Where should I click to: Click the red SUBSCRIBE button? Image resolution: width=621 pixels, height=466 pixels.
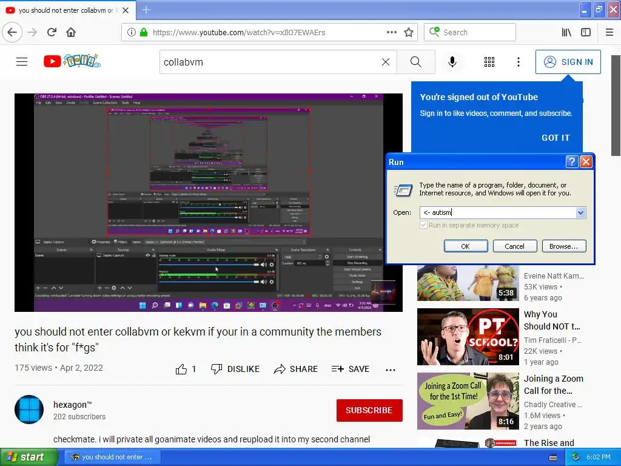(369, 410)
